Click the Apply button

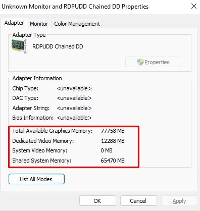179,201
